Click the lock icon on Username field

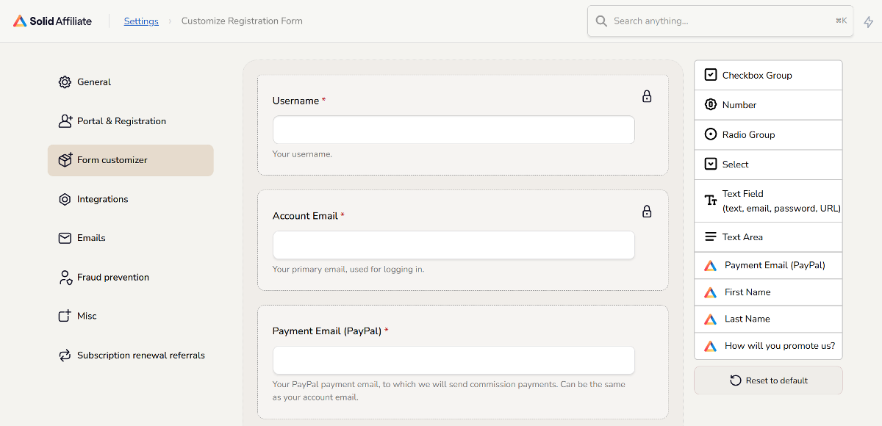coord(647,96)
